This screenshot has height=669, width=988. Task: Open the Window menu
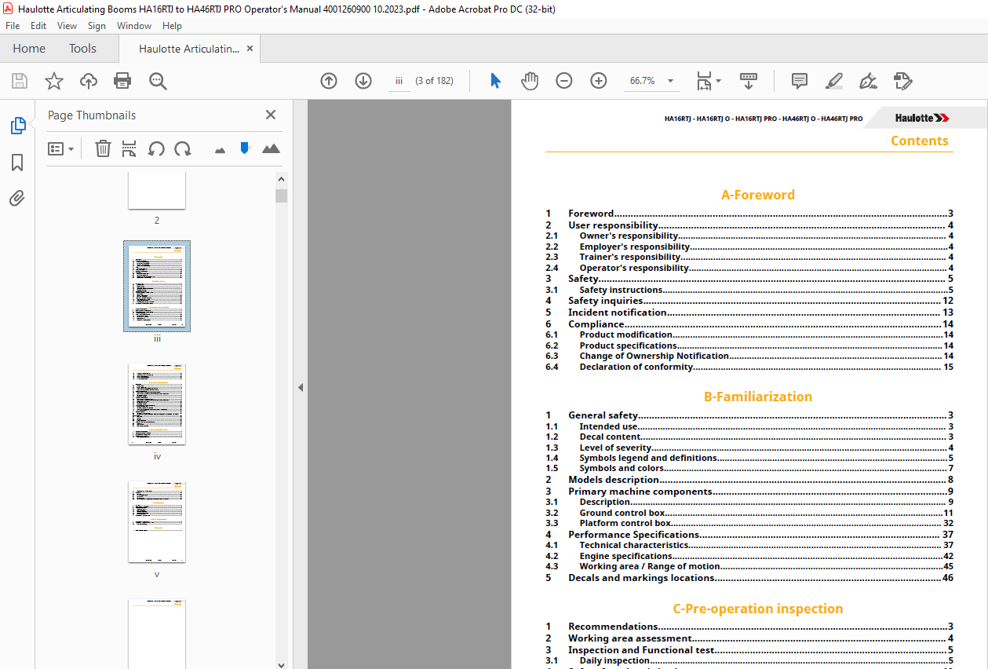134,26
